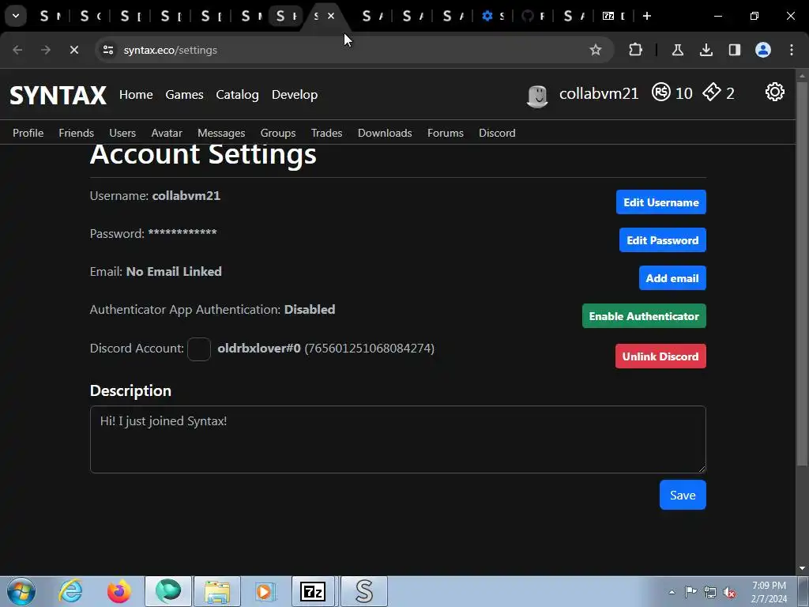The image size is (809, 607).
Task: Click the page vertical scrollbar thumb
Action: pyautogui.click(x=802, y=272)
